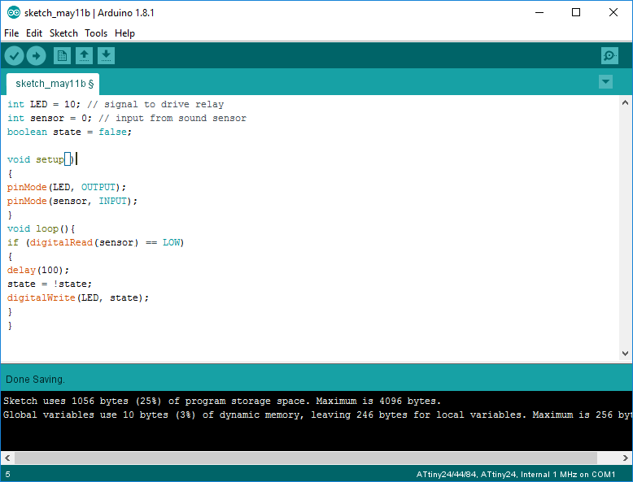Viewport: 633px width, 482px height.
Task: Click editor scrollbar up arrow
Action: click(626, 103)
